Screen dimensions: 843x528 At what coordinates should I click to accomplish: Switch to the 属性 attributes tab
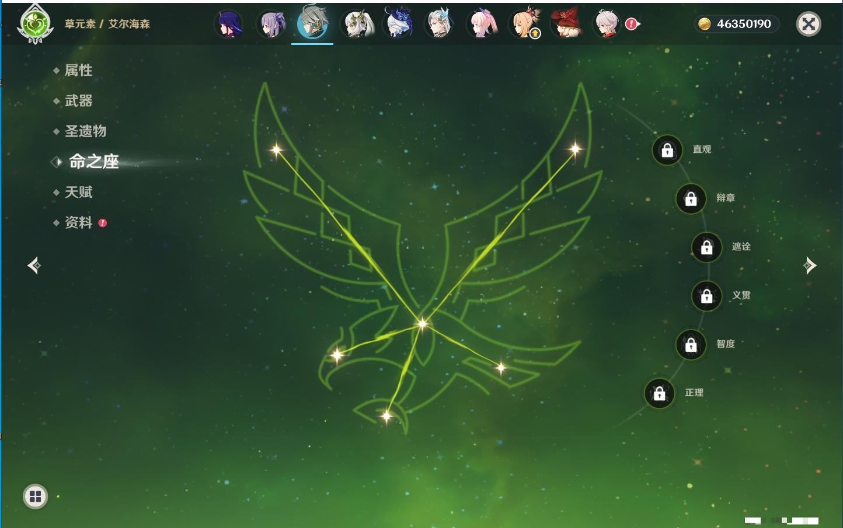click(x=78, y=71)
